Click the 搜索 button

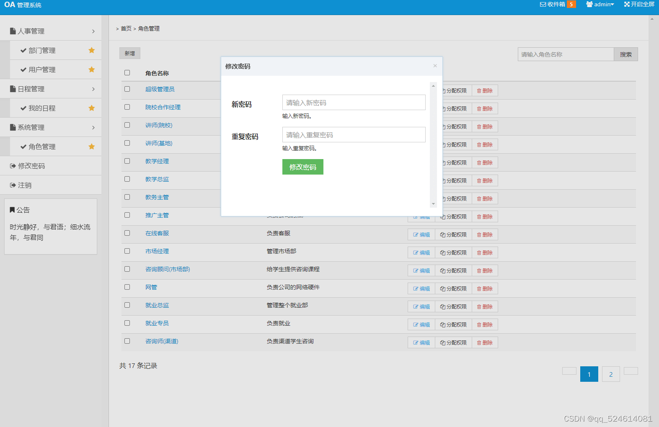click(626, 54)
